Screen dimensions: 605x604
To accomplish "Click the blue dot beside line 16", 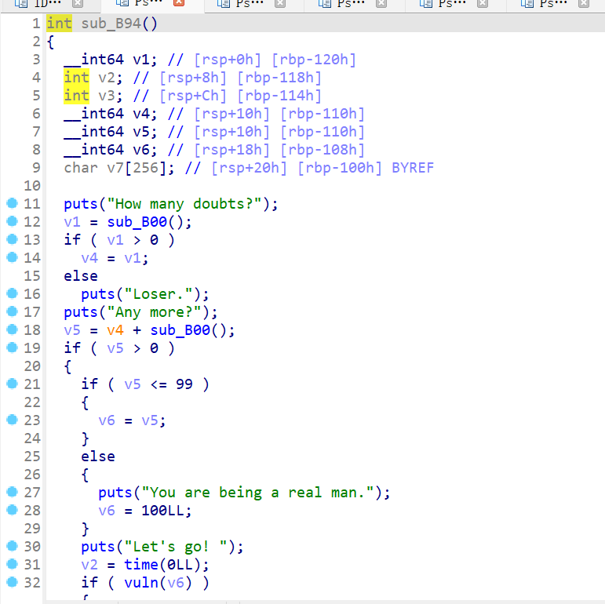I will click(x=11, y=294).
